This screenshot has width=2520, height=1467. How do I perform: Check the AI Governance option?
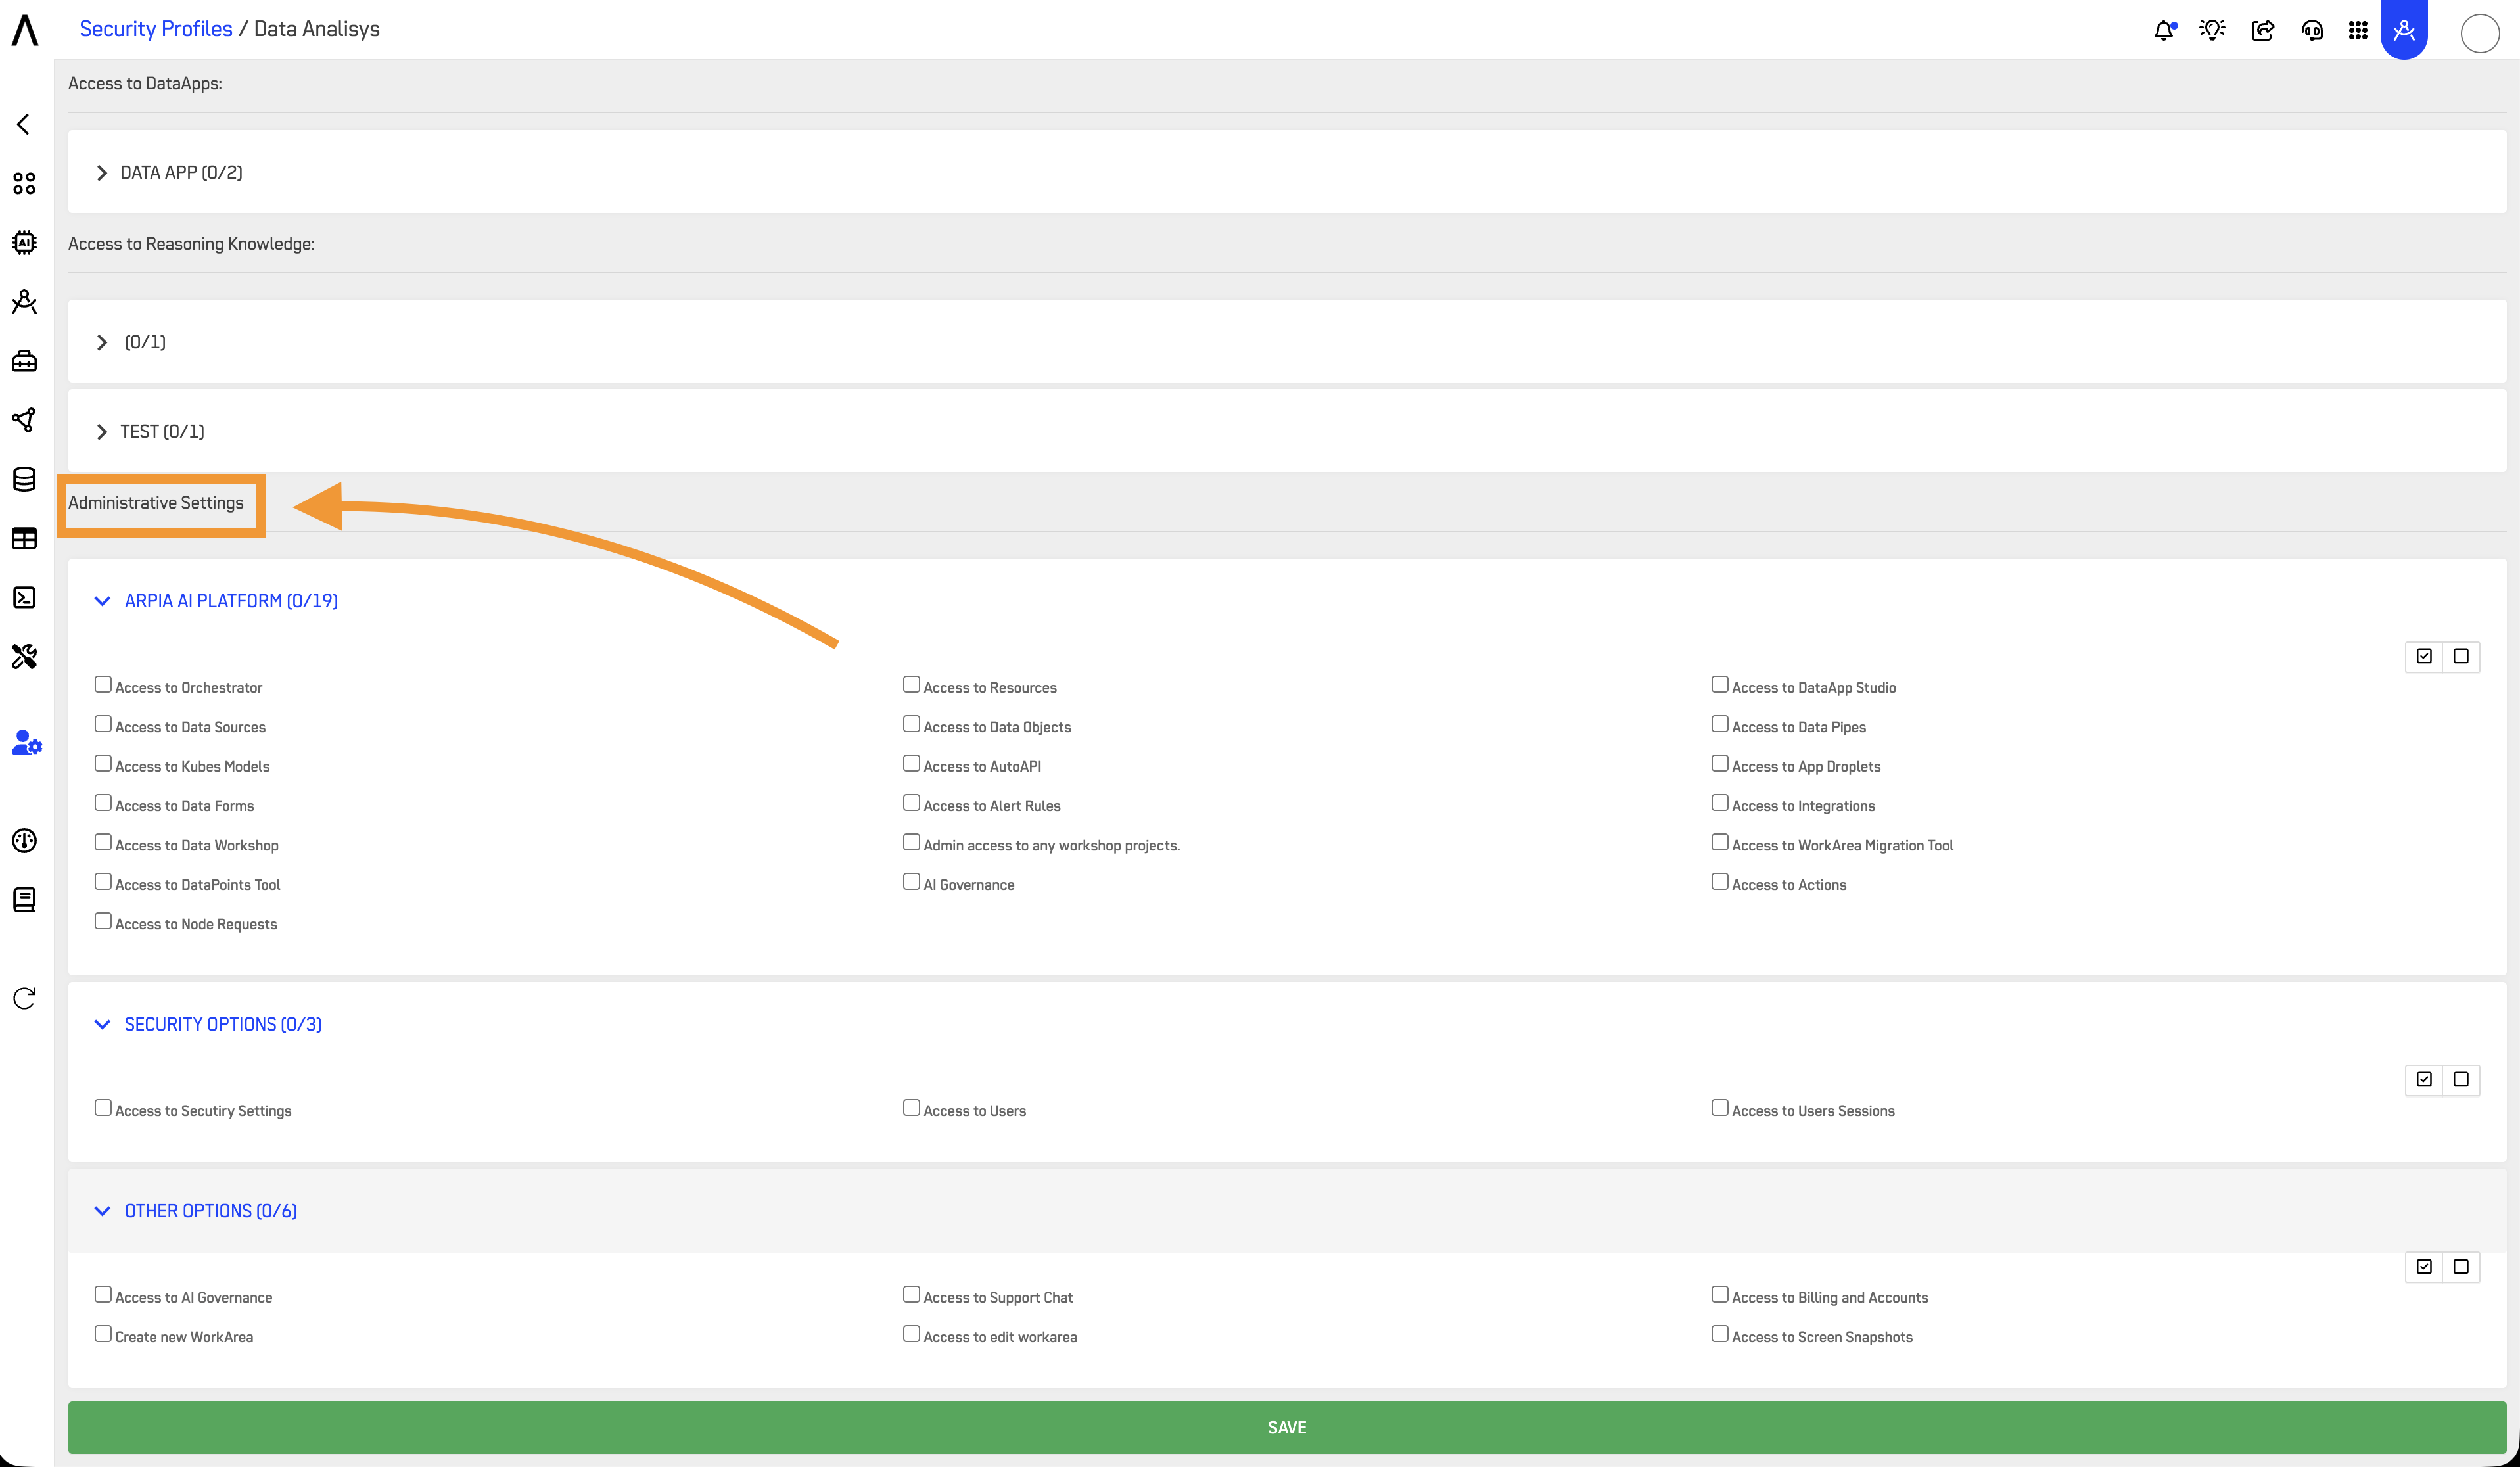911,882
